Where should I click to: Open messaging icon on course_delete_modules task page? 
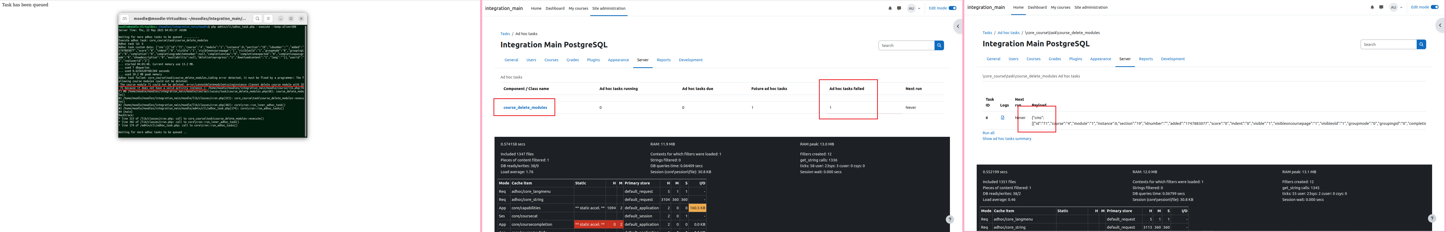coord(1381,7)
